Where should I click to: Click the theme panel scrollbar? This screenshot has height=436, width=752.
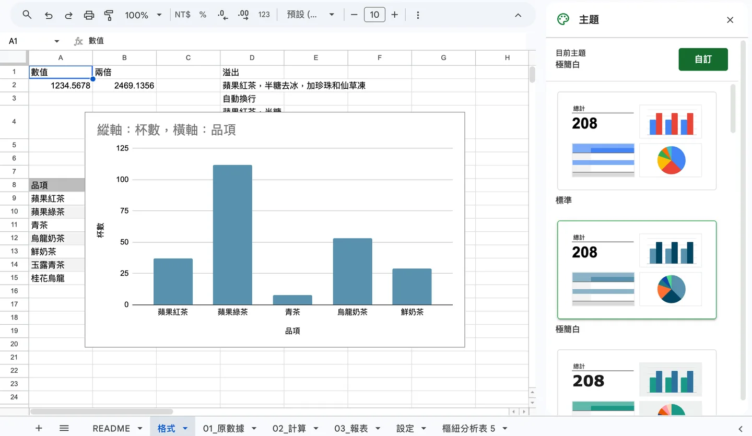pyautogui.click(x=733, y=108)
